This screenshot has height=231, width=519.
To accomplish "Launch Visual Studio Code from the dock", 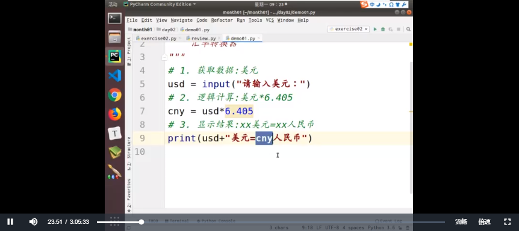I will coord(114,76).
